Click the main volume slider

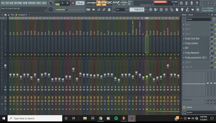70,9
